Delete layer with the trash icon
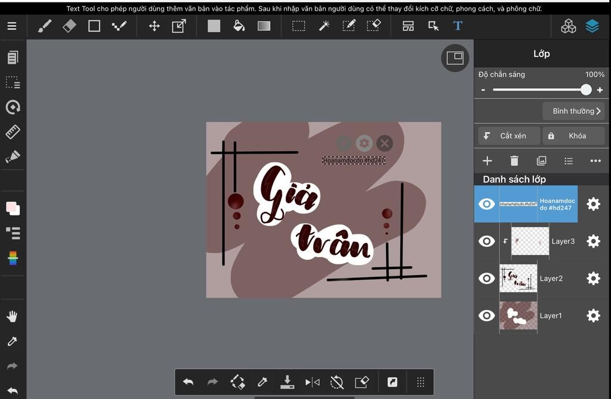Screen dimensions: 611x399 514,161
